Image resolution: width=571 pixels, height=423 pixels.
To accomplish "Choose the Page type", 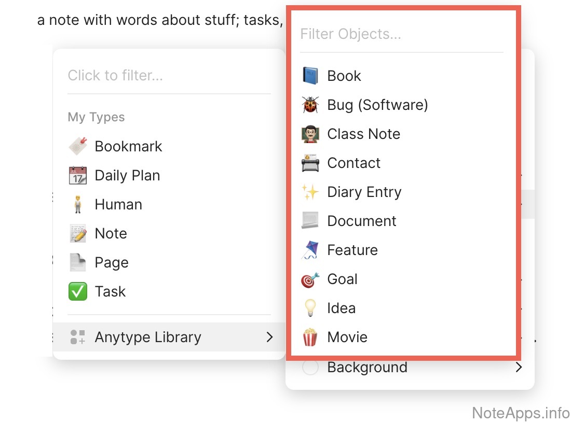I will pyautogui.click(x=112, y=263).
